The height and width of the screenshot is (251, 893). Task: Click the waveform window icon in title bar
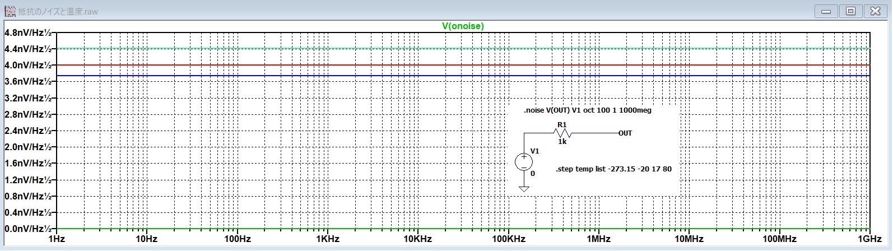point(10,11)
